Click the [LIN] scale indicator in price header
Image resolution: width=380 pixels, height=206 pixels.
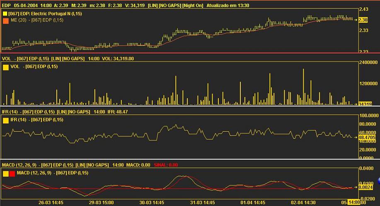pyautogui.click(x=152, y=5)
